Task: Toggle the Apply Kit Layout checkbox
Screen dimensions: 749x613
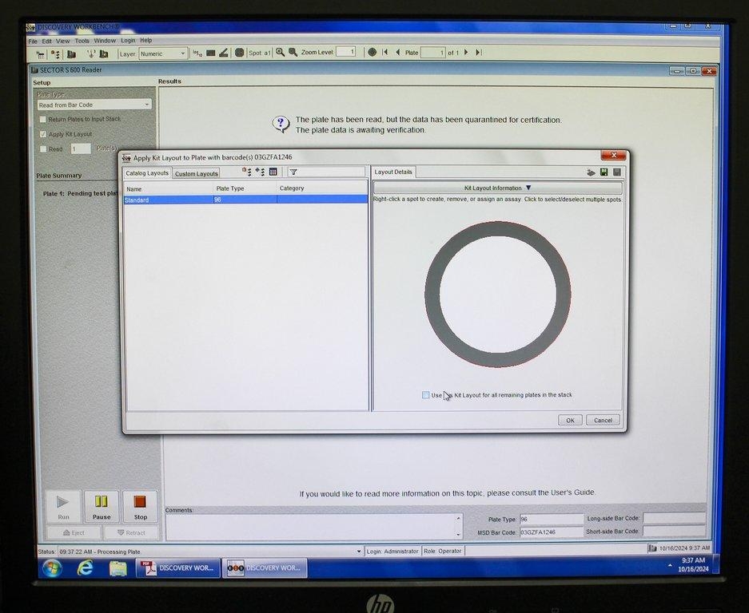Action: (43, 134)
